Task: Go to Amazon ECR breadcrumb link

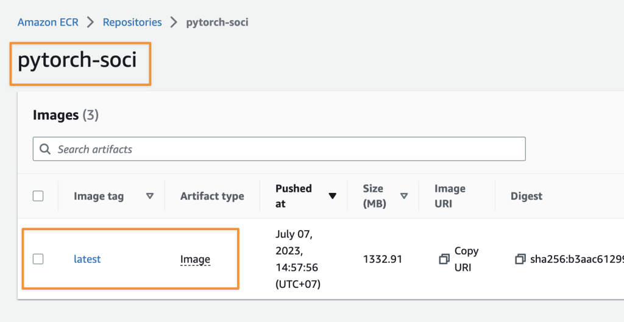Action: (x=49, y=23)
